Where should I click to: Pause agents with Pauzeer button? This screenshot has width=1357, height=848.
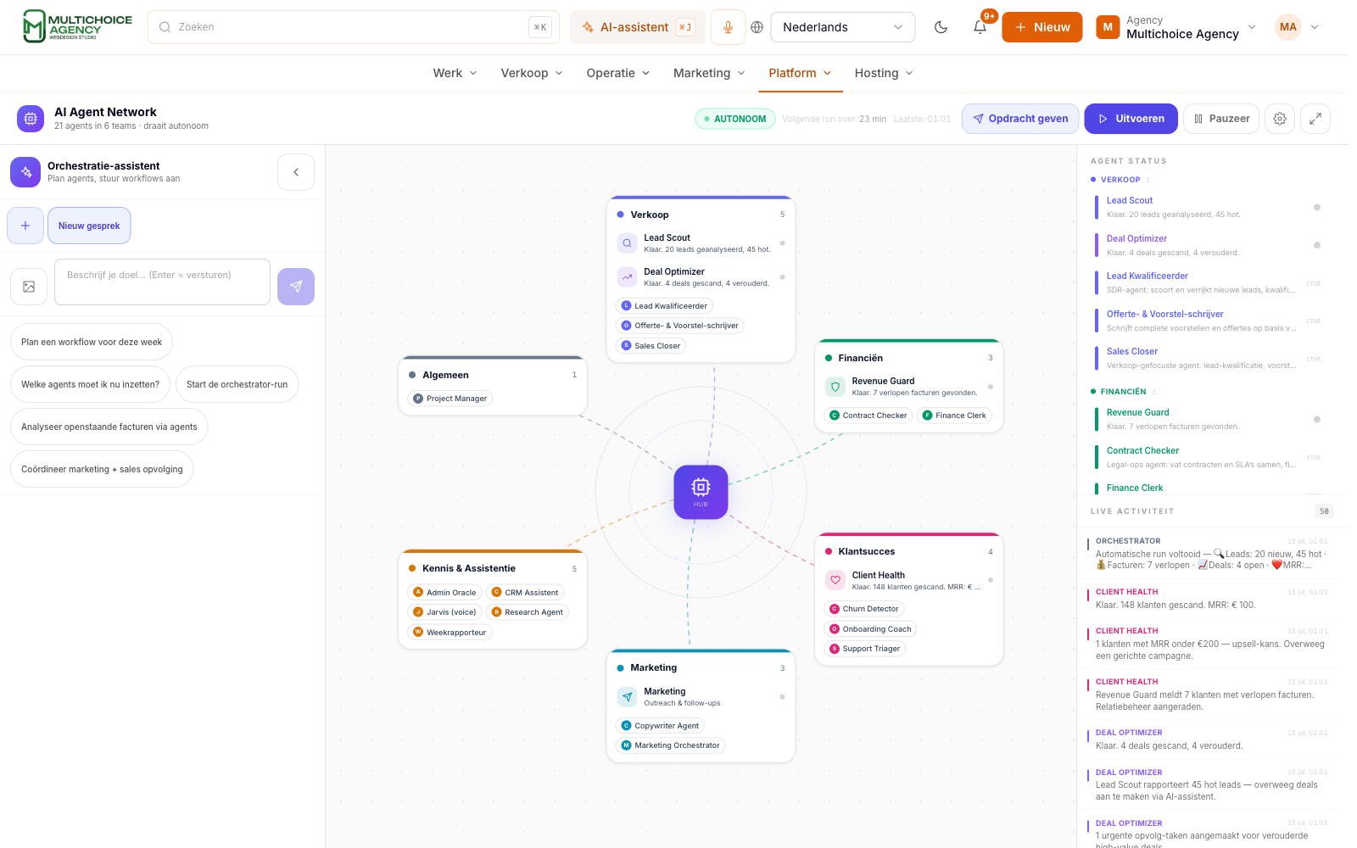(x=1222, y=119)
